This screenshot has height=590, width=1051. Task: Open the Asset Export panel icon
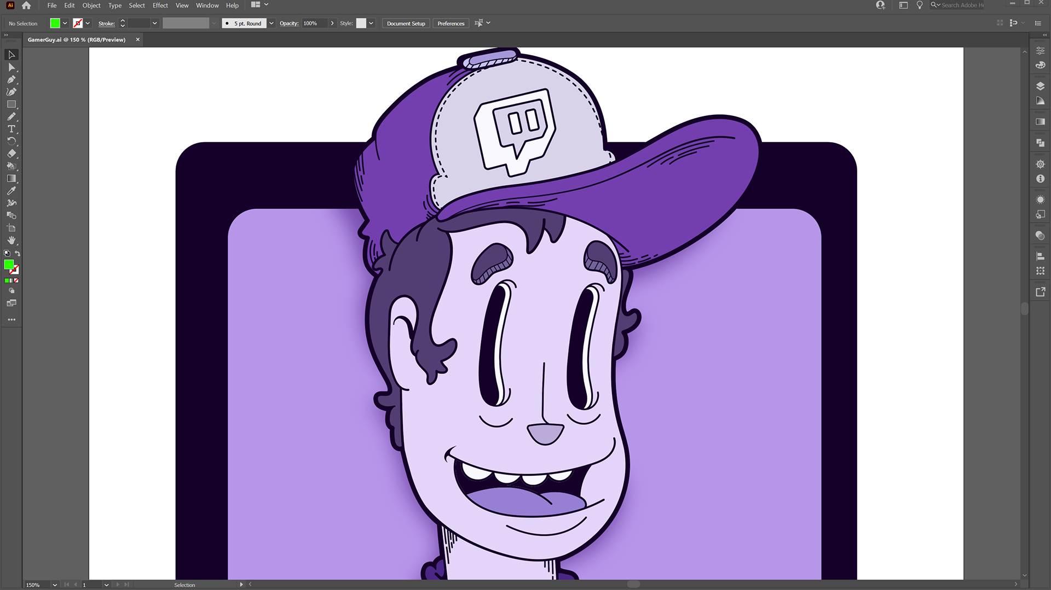pos(1040,292)
